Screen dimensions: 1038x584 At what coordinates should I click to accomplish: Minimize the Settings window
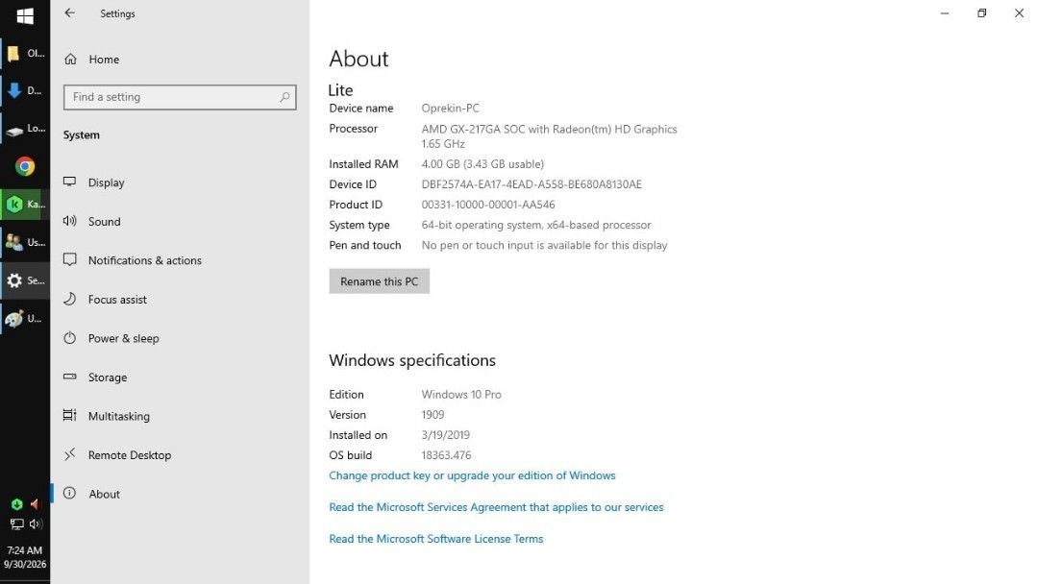[x=945, y=13]
